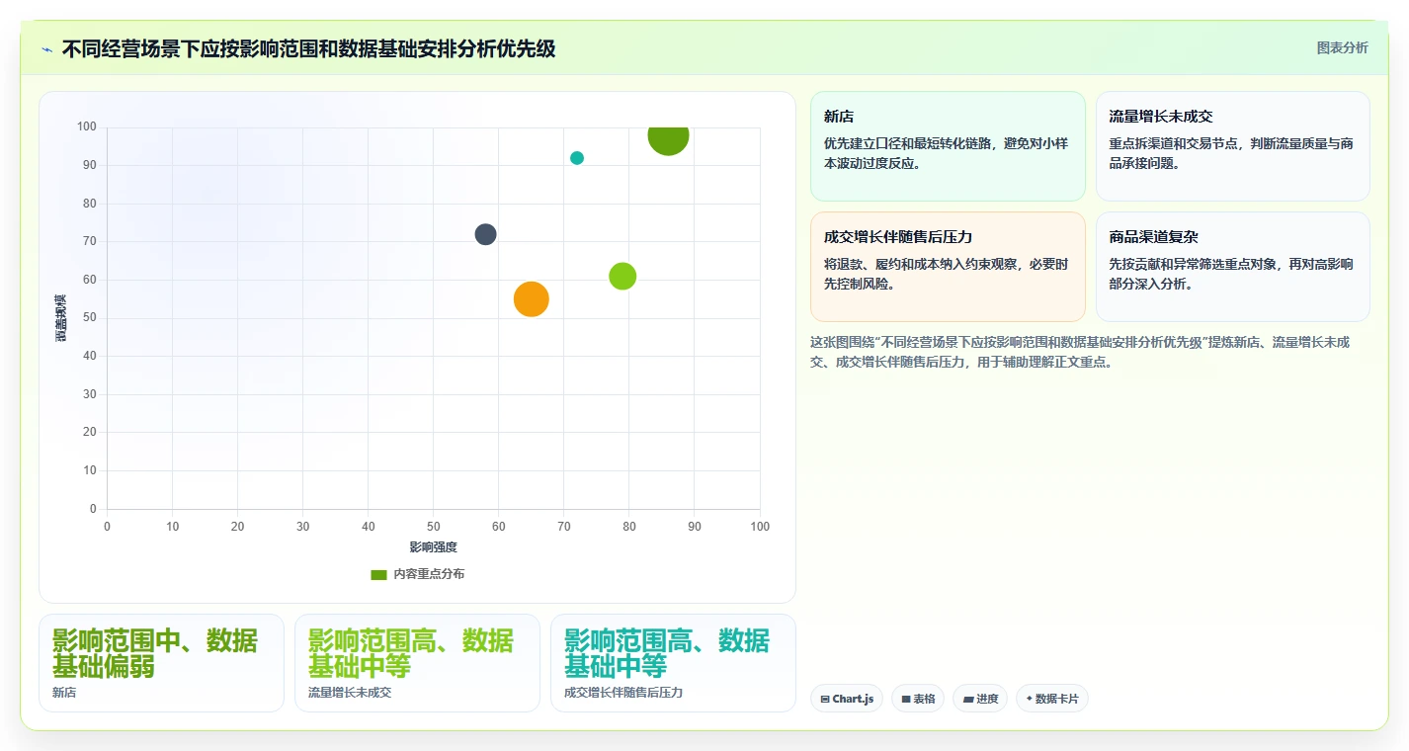Click the Chart.js tag chip
1409x751 pixels.
(x=847, y=699)
